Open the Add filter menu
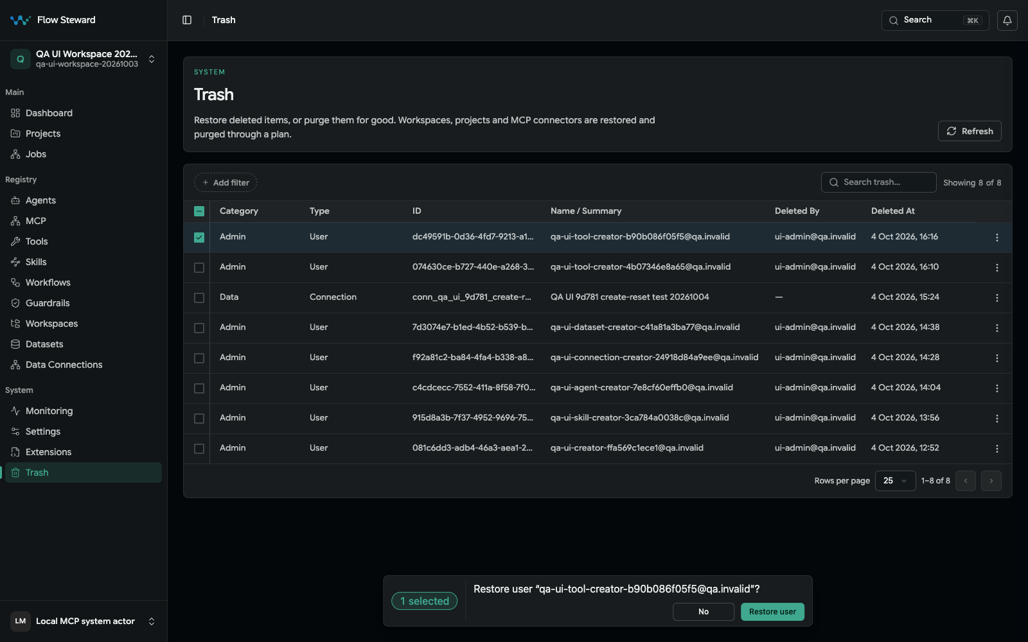 226,183
